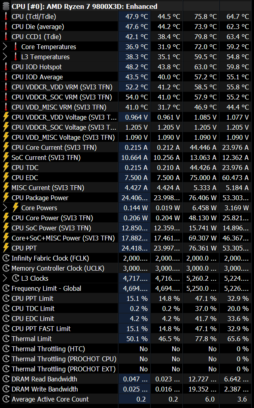
Task: Click the 44.446 A maximum core current value
Action: tap(203, 147)
